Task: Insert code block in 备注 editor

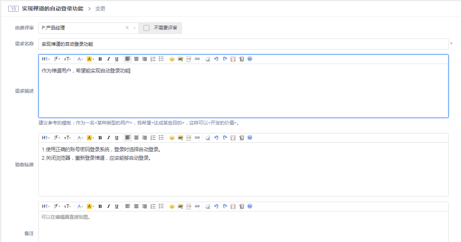Action: click(189, 206)
